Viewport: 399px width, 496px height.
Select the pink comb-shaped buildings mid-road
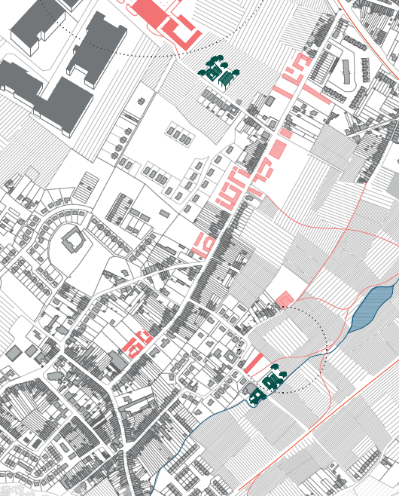coord(233,189)
